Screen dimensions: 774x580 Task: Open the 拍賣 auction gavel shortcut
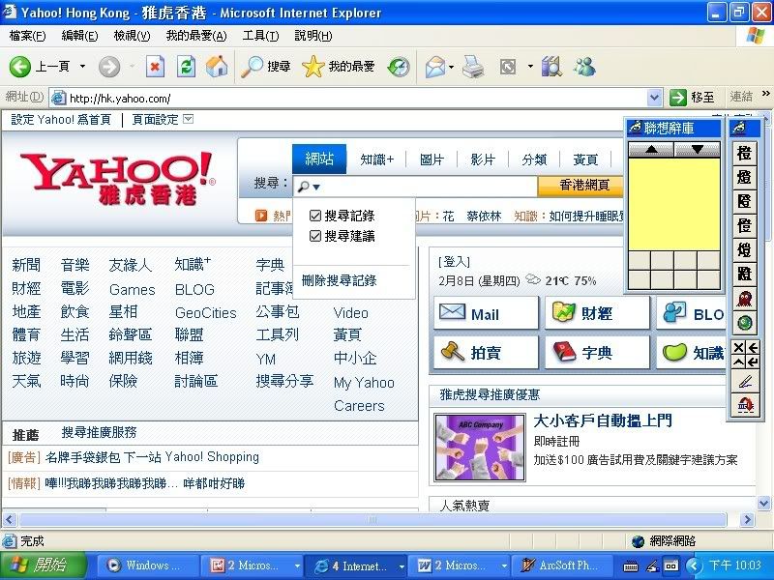[x=486, y=352]
